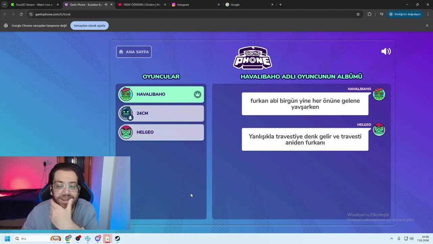The width and height of the screenshot is (433, 244).
Task: Click HAVALIBAHO's avatar next to the album message
Action: click(x=379, y=94)
